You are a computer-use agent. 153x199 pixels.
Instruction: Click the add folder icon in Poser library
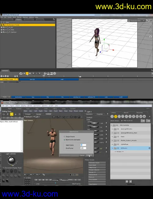pos(143,121)
